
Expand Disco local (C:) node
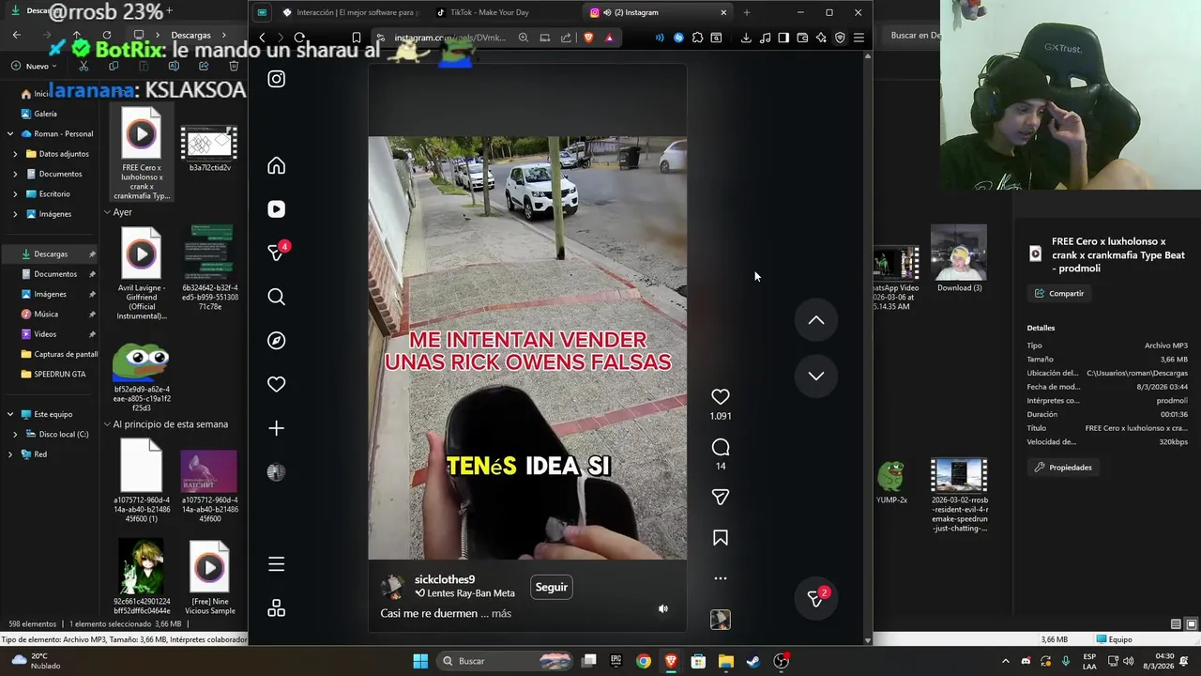[x=15, y=435]
